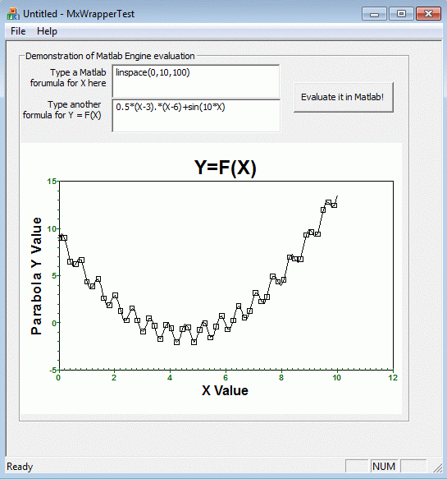
Task: Click the first data marker at X=0
Action: pos(61,237)
